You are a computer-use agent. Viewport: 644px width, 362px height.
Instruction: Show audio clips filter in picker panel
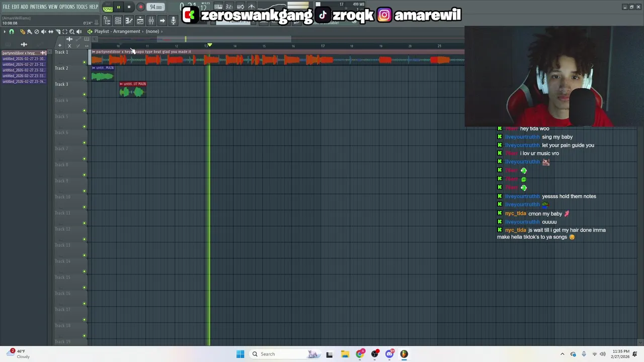(24, 45)
